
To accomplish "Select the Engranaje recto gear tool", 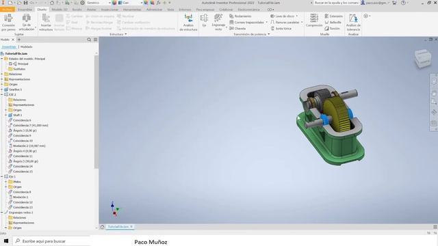I will (x=218, y=22).
